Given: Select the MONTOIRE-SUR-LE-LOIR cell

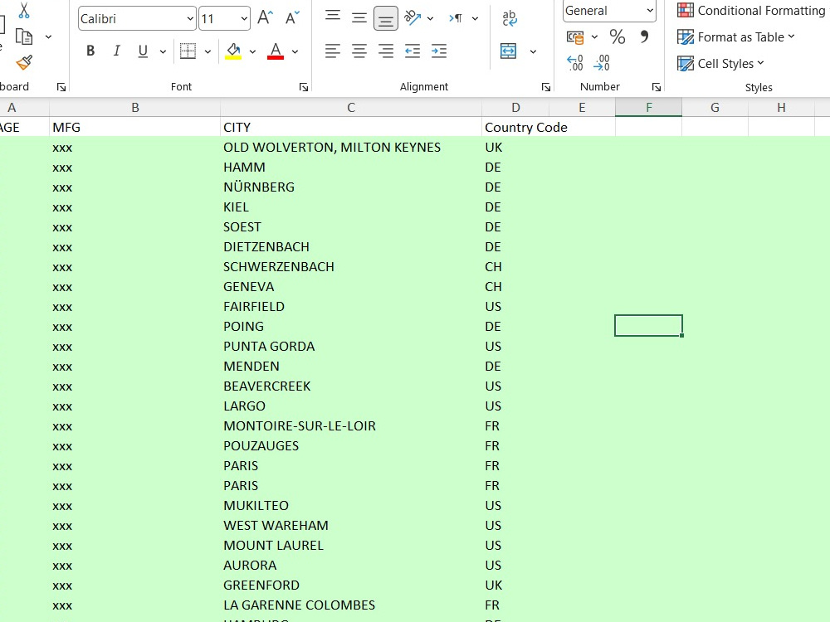Looking at the screenshot, I should point(351,425).
